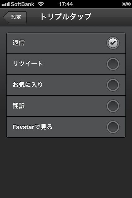
Task: Select the 返信 checked radio button
Action: tap(113, 43)
